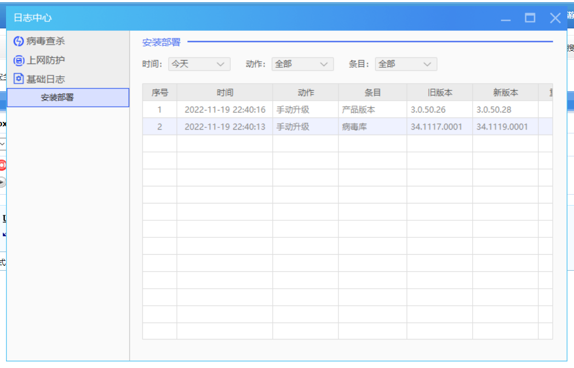Click new version 3.0.50.28 cell
Screen dimensions: 574x368
(x=506, y=109)
